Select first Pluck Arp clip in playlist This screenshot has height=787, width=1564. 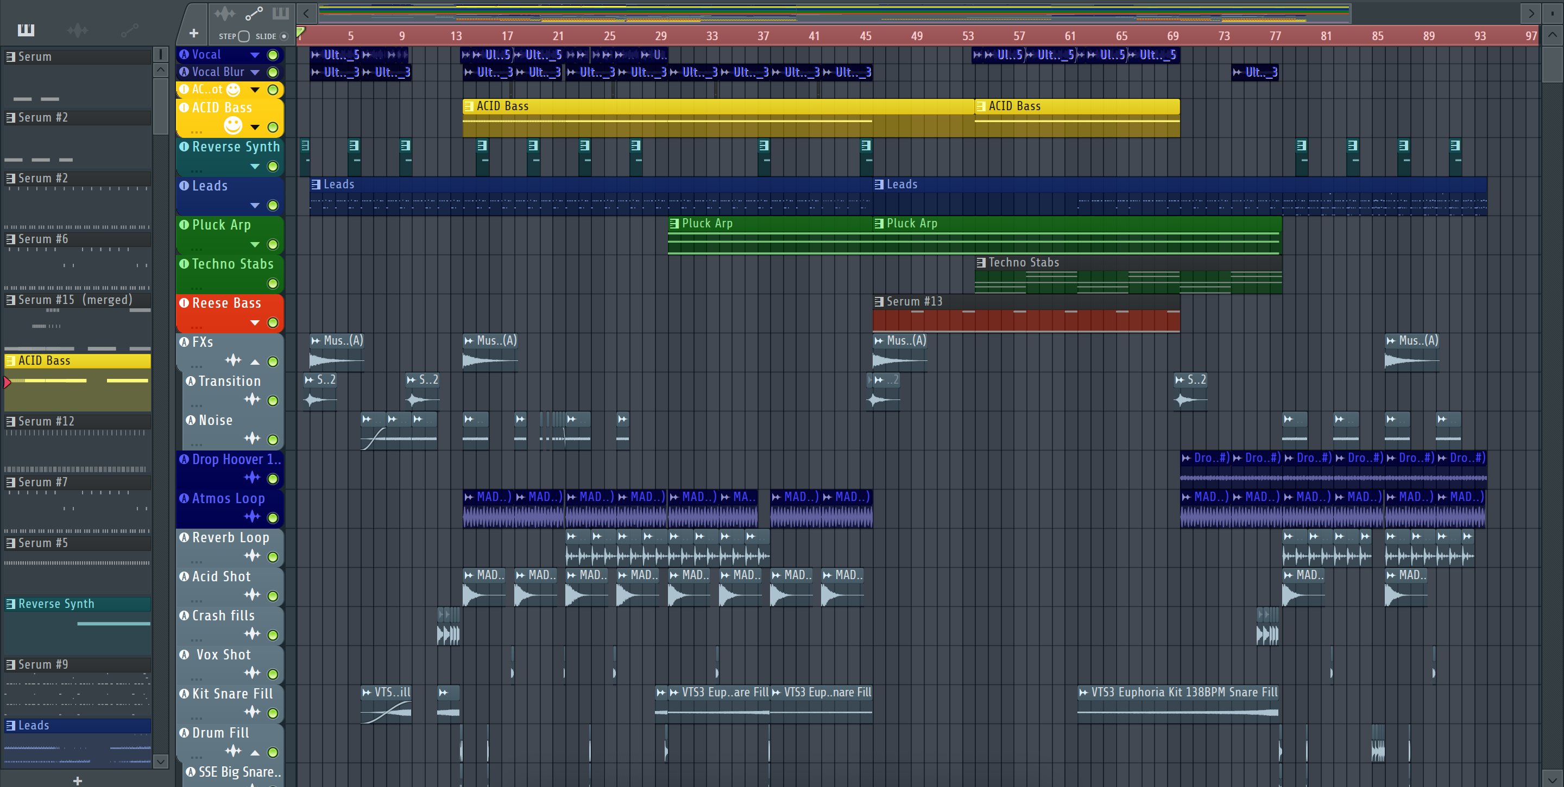pyautogui.click(x=770, y=236)
